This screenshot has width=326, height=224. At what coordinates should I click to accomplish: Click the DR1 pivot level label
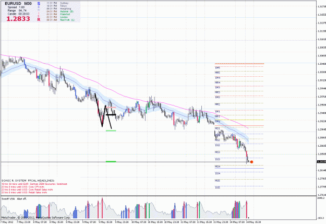pos(218,112)
